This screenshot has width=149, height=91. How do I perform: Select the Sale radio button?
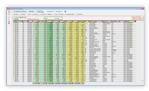45,18
